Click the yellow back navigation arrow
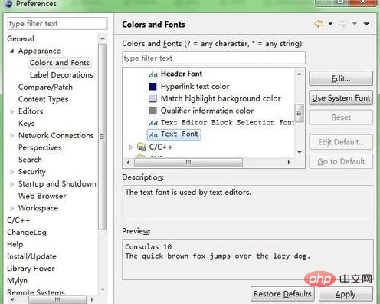 point(319,24)
